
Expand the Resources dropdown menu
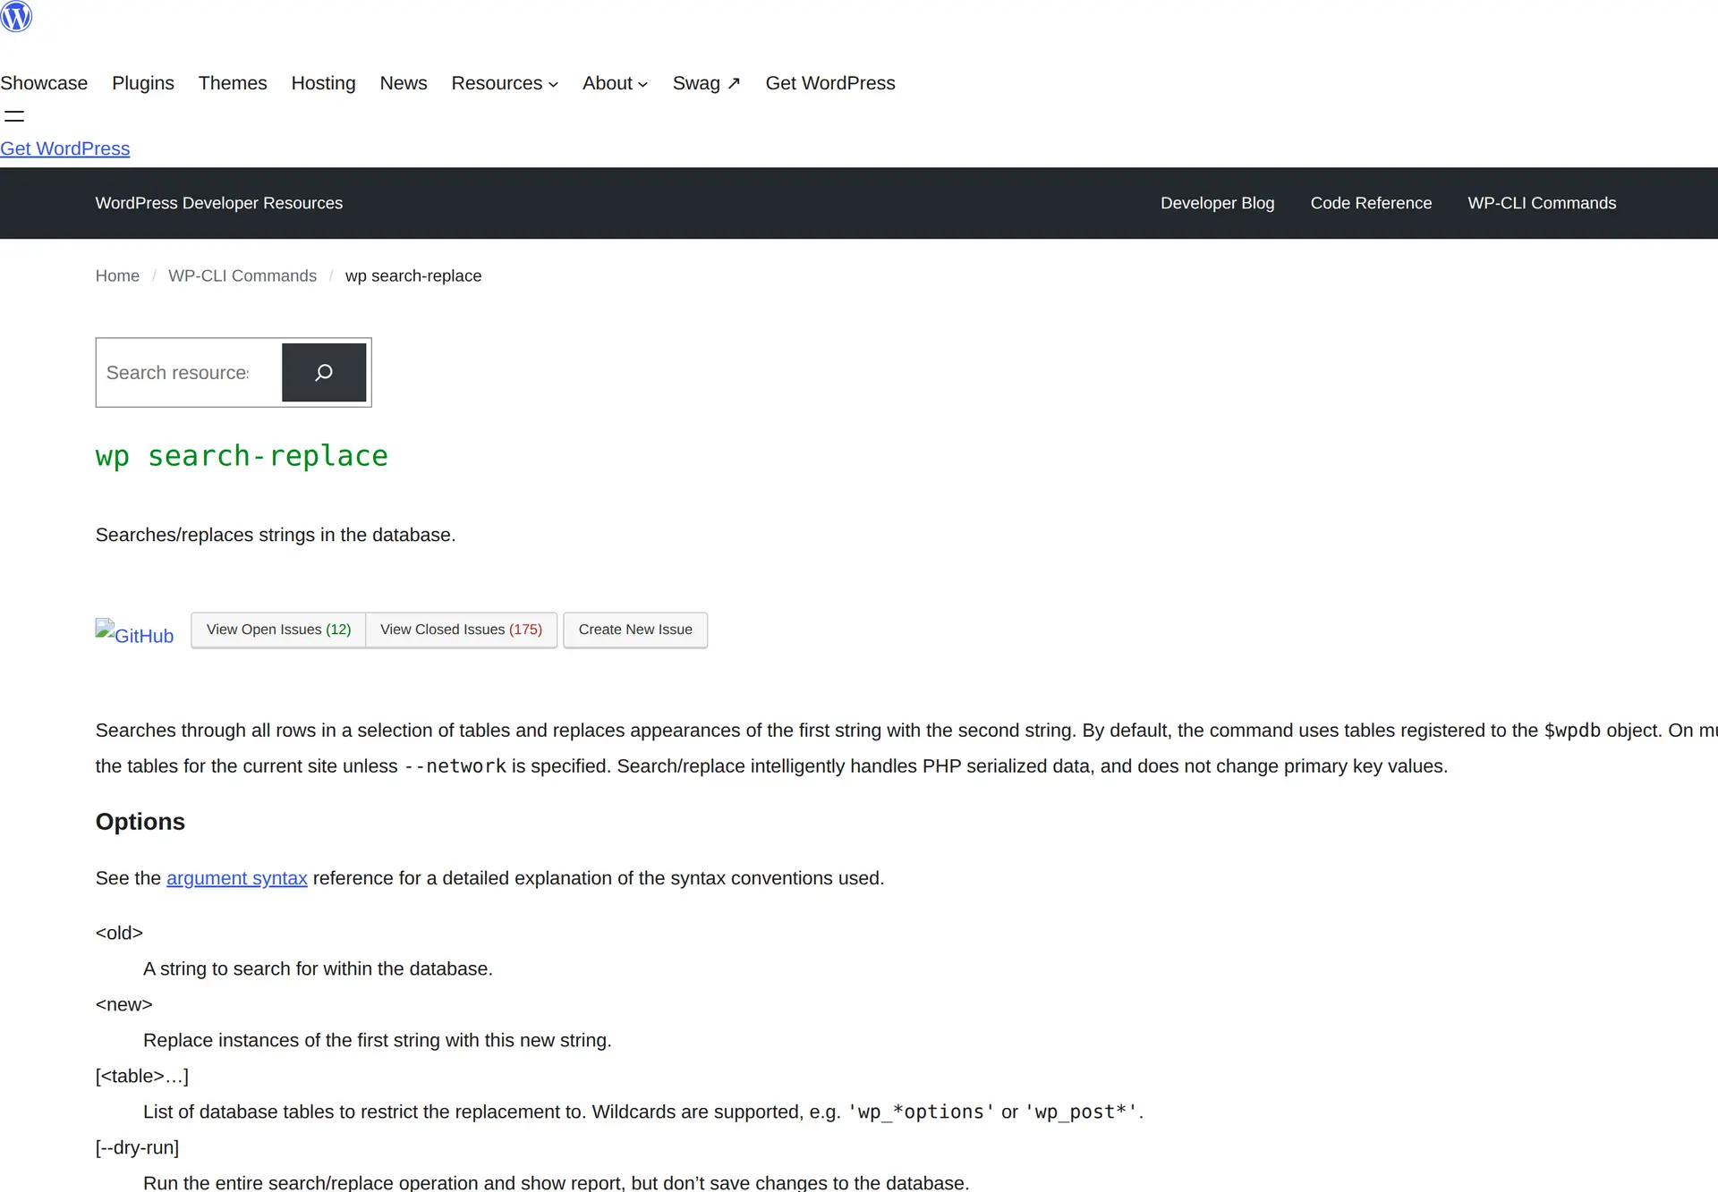[x=505, y=83]
